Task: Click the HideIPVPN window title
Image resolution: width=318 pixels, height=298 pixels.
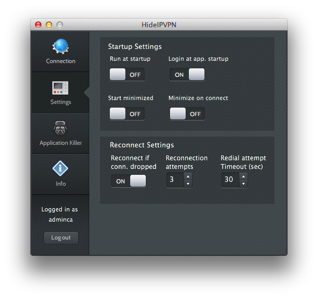Action: (159, 25)
